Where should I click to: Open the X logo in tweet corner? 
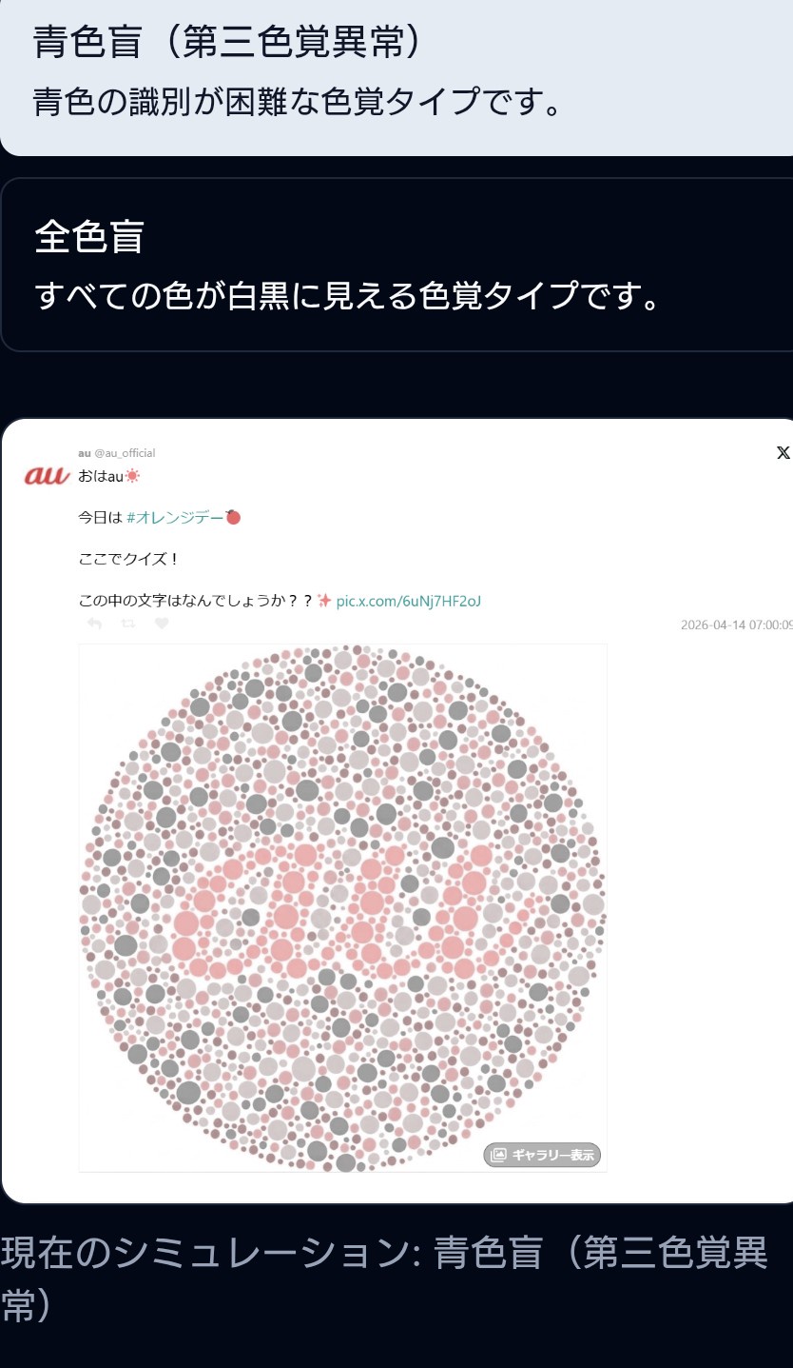tap(783, 453)
